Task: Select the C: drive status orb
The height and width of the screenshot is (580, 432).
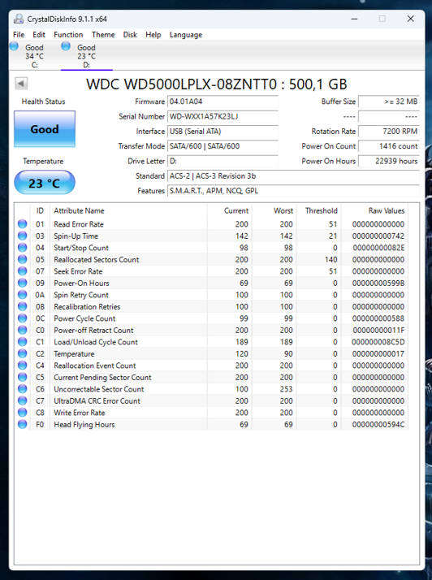Action: (x=14, y=46)
